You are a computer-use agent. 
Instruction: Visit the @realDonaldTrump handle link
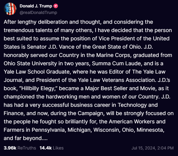(x=38, y=12)
